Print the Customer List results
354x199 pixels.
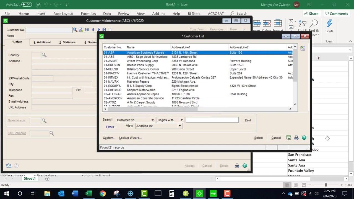[296, 138]
